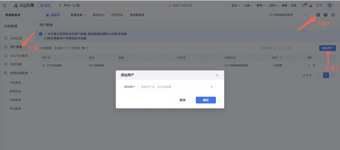The image size is (340, 150).
Task: Open the help question mark icon
Action: coord(326,15)
